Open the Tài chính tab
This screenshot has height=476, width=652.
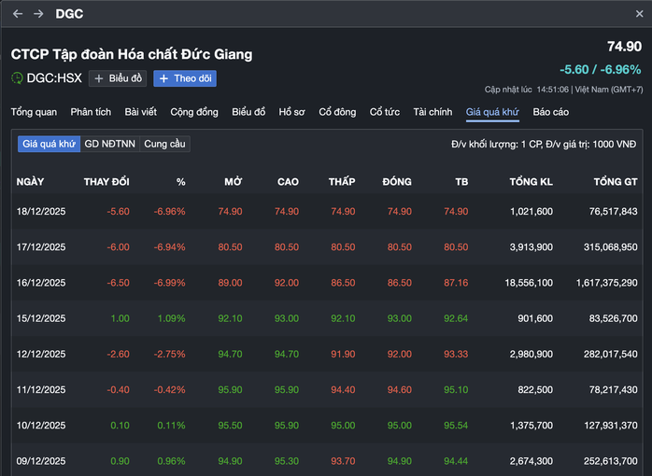[x=432, y=112]
